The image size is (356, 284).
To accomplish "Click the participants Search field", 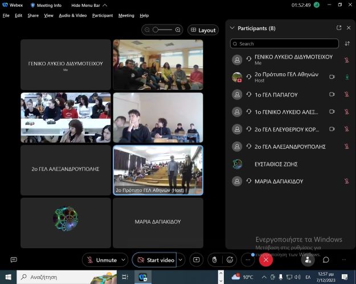I will [285, 43].
